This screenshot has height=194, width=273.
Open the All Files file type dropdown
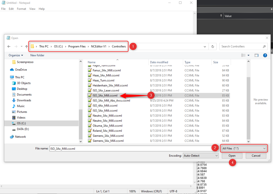(243, 148)
